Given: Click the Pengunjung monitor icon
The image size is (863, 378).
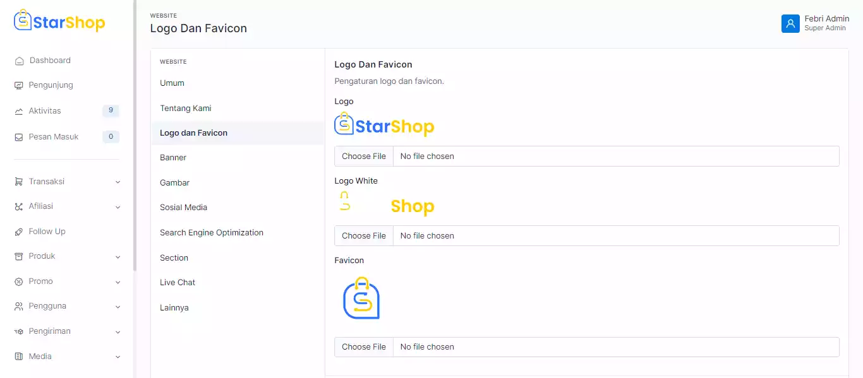Looking at the screenshot, I should tap(19, 86).
